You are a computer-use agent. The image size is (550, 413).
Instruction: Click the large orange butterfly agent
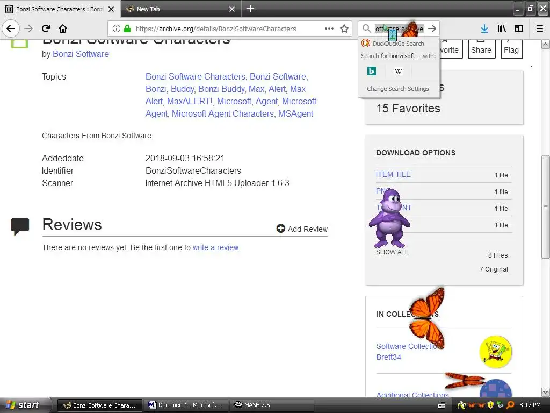point(427,318)
